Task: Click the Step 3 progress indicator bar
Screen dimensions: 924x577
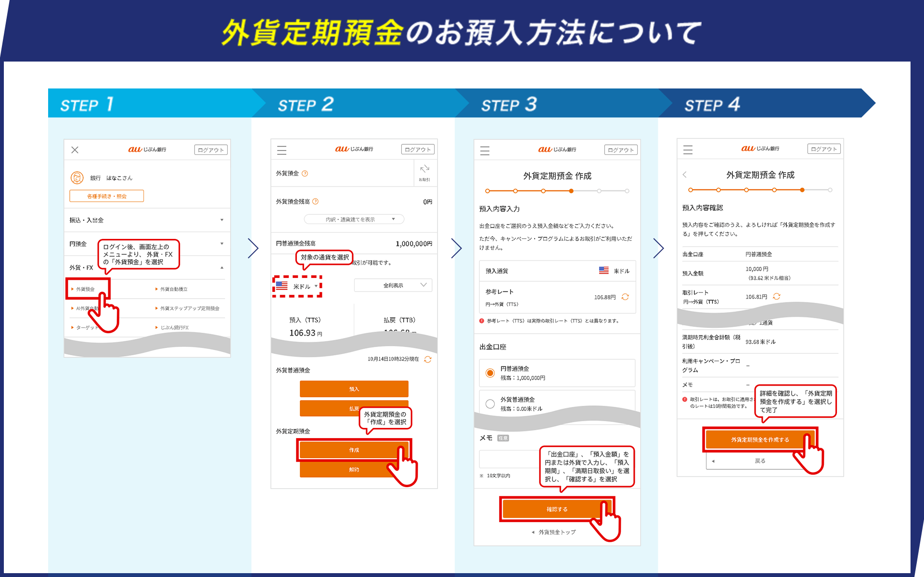Action: (557, 191)
